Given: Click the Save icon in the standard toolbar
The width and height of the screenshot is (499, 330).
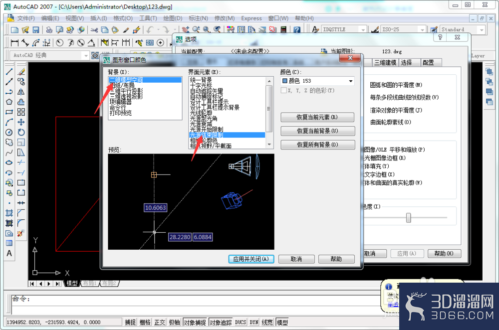Looking at the screenshot, I should 35,30.
